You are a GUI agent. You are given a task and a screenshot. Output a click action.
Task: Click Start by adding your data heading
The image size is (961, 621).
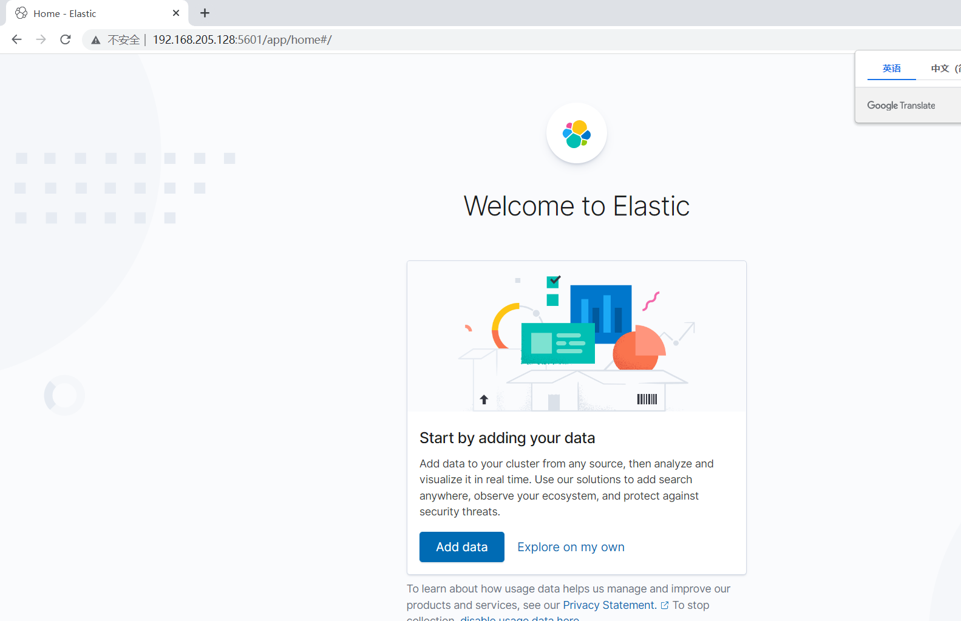click(x=508, y=438)
